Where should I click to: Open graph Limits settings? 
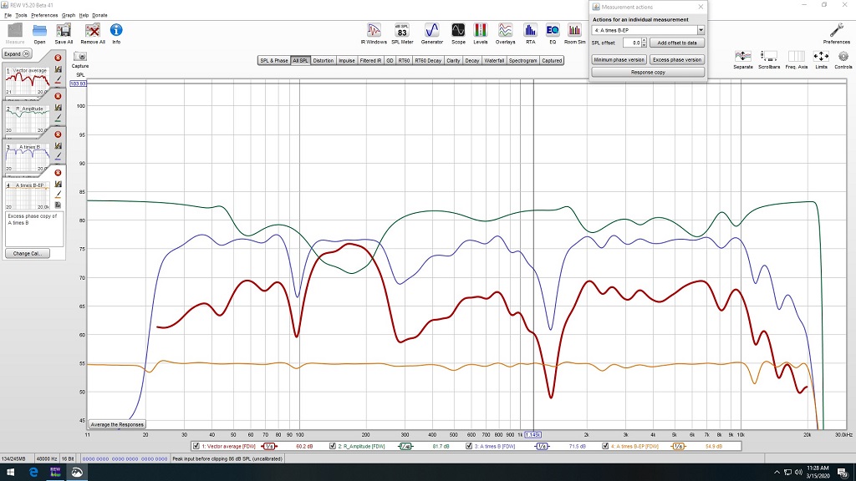(821, 57)
